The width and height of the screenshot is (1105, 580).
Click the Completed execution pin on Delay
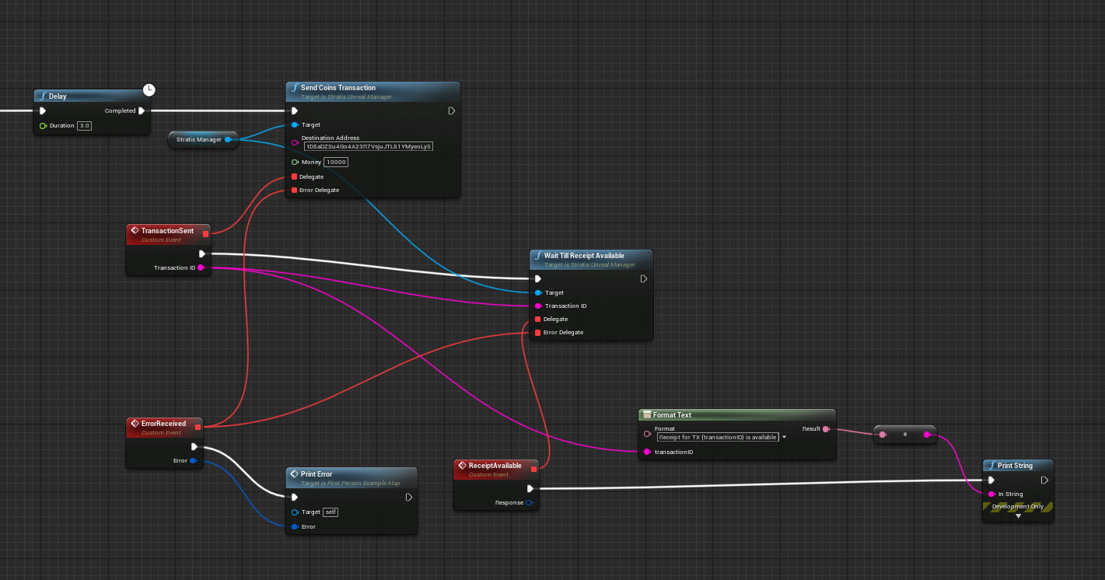pyautogui.click(x=141, y=110)
